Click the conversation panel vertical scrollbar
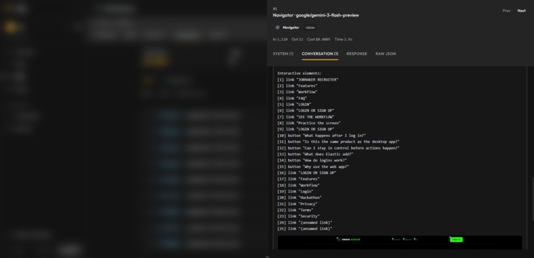The width and height of the screenshot is (534, 258). pos(533,199)
